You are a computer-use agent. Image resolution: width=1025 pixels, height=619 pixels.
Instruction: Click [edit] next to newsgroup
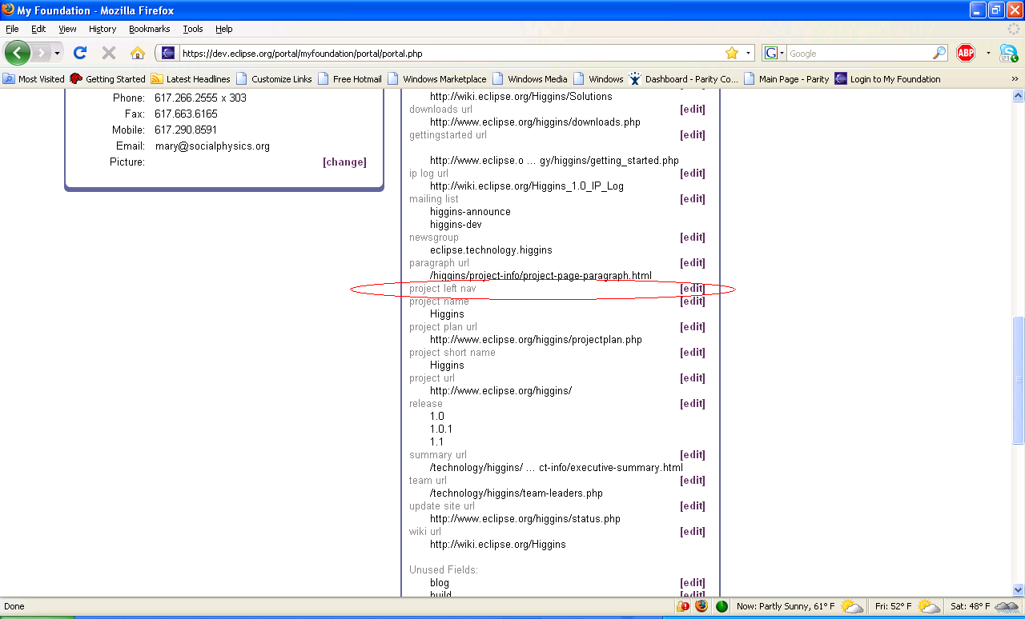(693, 238)
